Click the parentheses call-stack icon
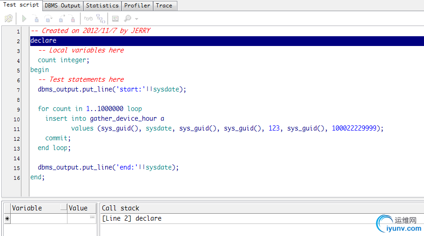The height and width of the screenshot is (236, 424). pos(101,19)
